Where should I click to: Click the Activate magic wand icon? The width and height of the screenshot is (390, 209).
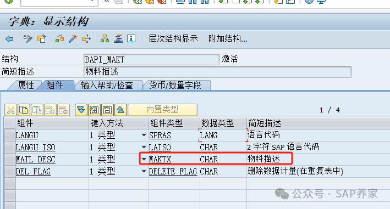pyautogui.click(x=73, y=39)
